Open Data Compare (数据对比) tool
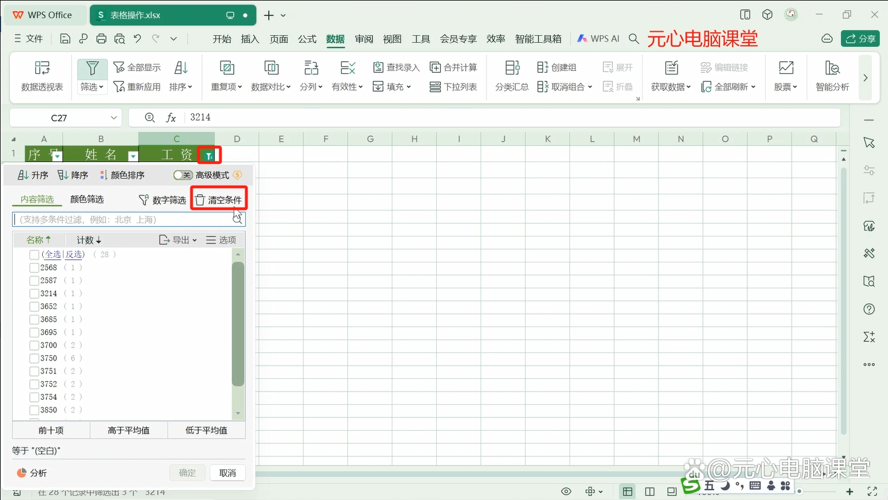The height and width of the screenshot is (500, 888). click(271, 76)
